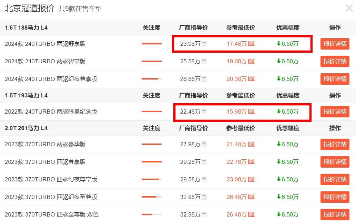Screen dimensions: 356x222
Task: Open calculator icon beside 26.88万 guide price
Action: pos(204,79)
